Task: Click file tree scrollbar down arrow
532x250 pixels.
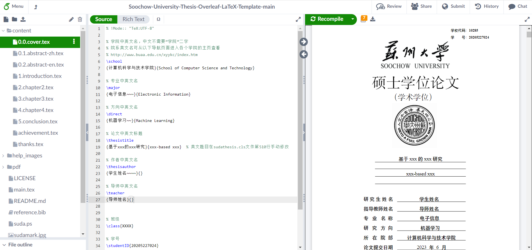Action: point(83,234)
